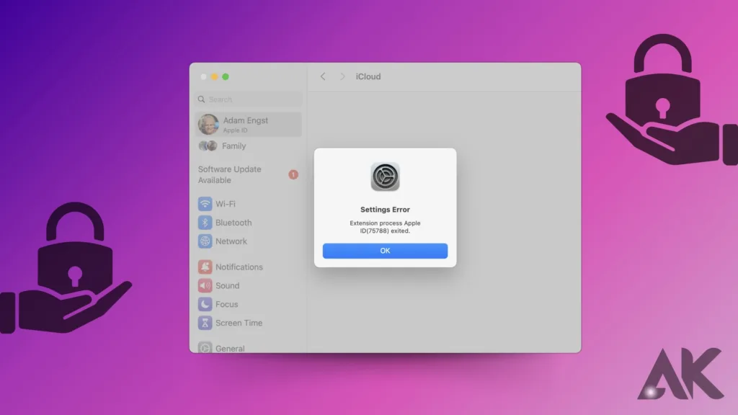The image size is (738, 415).
Task: Open Notifications using the bell icon
Action: [205, 267]
